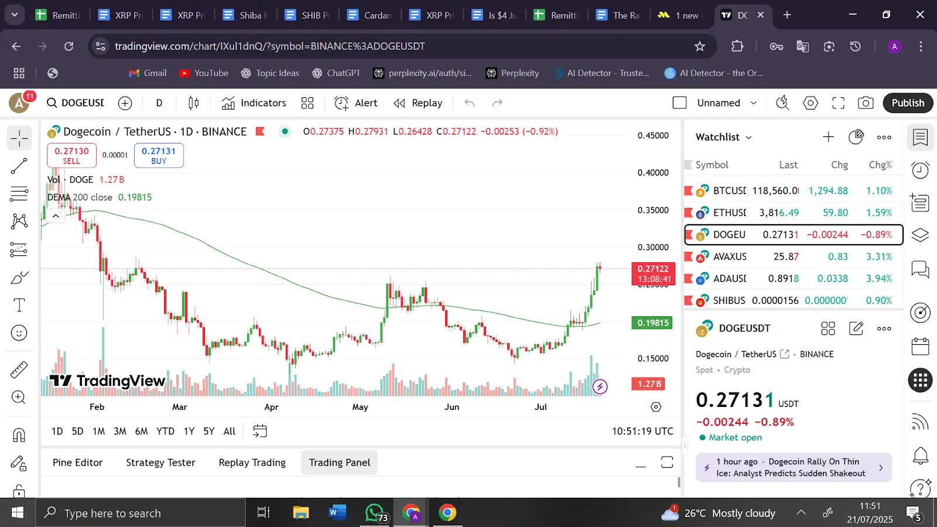Add symbol to compare
Screen dimensions: 937x527
125,103
